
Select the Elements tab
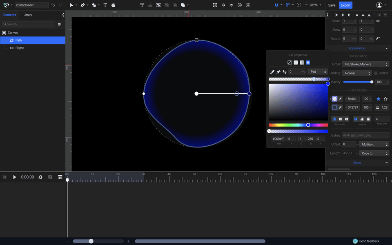click(9, 15)
